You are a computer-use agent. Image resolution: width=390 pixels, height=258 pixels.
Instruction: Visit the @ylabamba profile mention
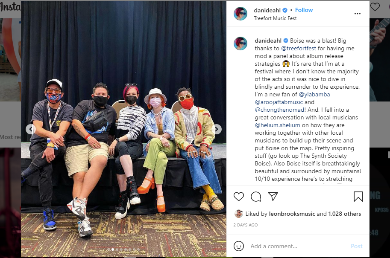pos(314,94)
